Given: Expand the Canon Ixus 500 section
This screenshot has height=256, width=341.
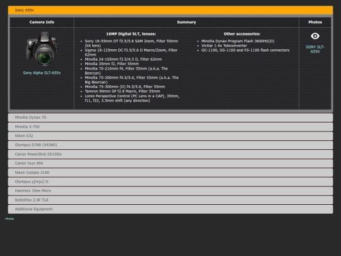Looking at the screenshot, I should tap(170, 163).
